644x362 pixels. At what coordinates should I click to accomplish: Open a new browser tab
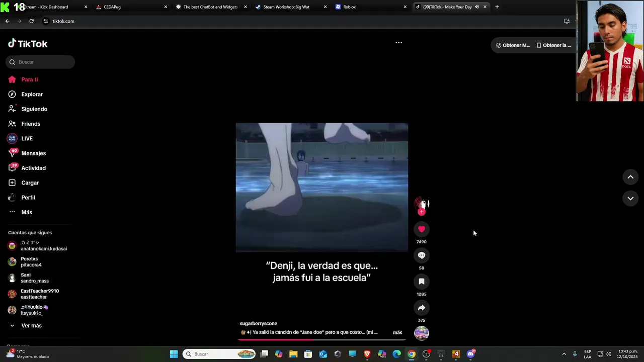coord(497,7)
